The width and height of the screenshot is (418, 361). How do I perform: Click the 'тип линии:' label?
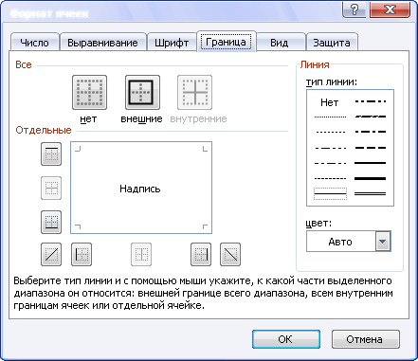pos(331,82)
